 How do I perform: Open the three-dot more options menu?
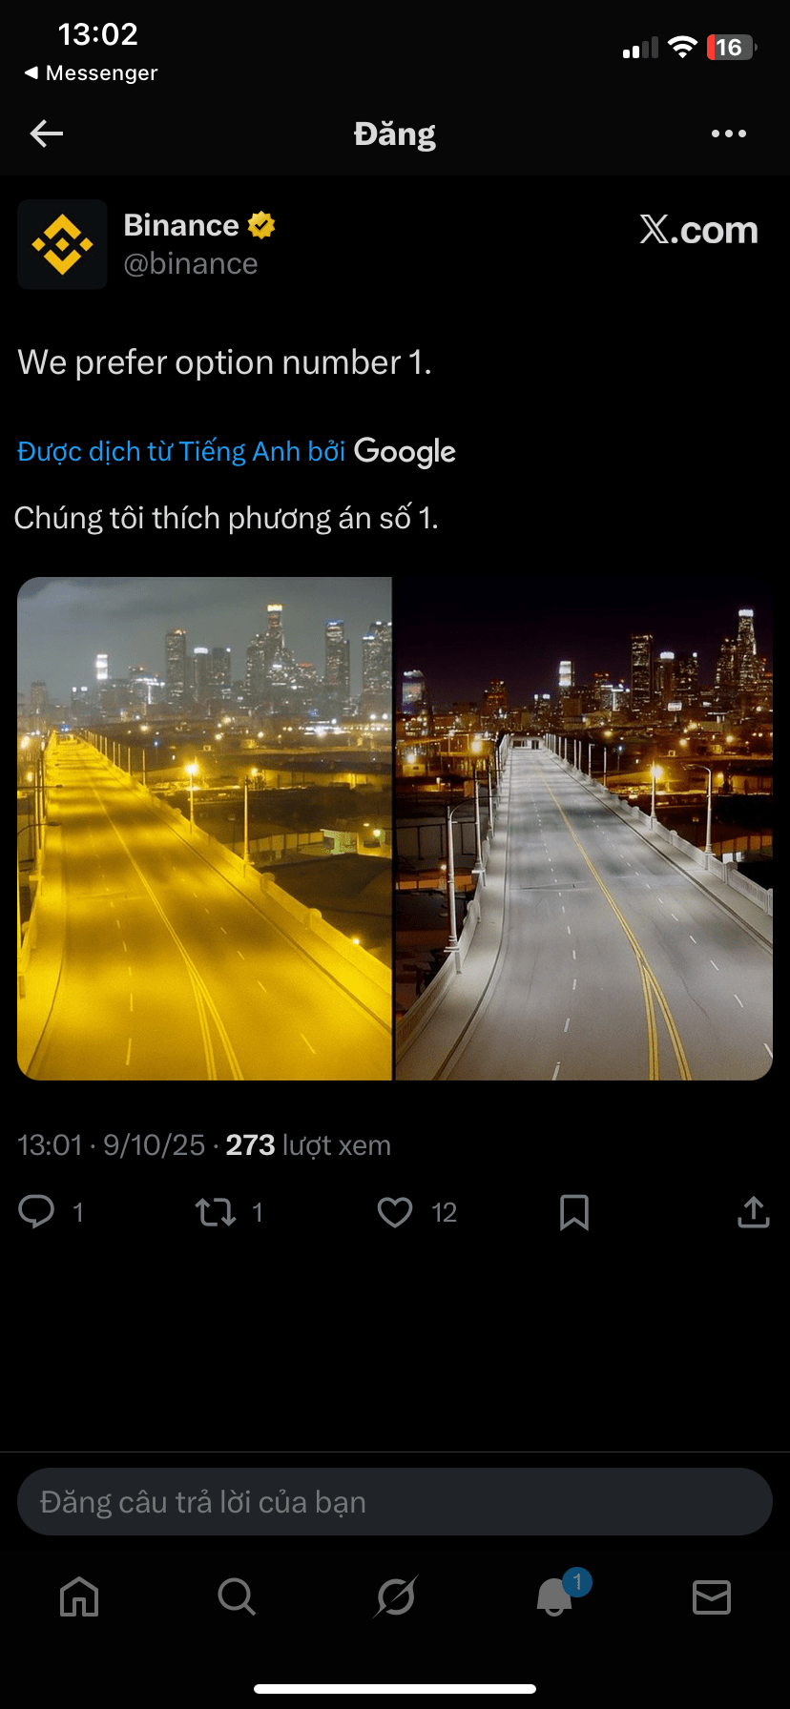[729, 134]
